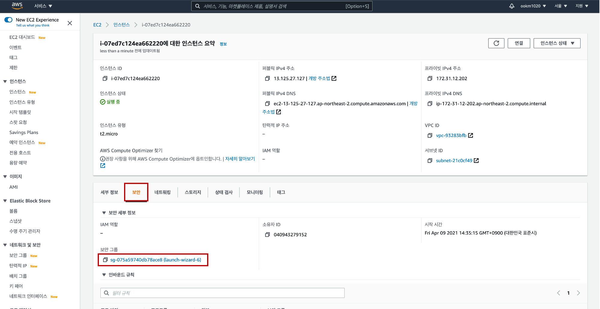
Task: Switch to the 세부 정보 tab
Action: [x=109, y=192]
